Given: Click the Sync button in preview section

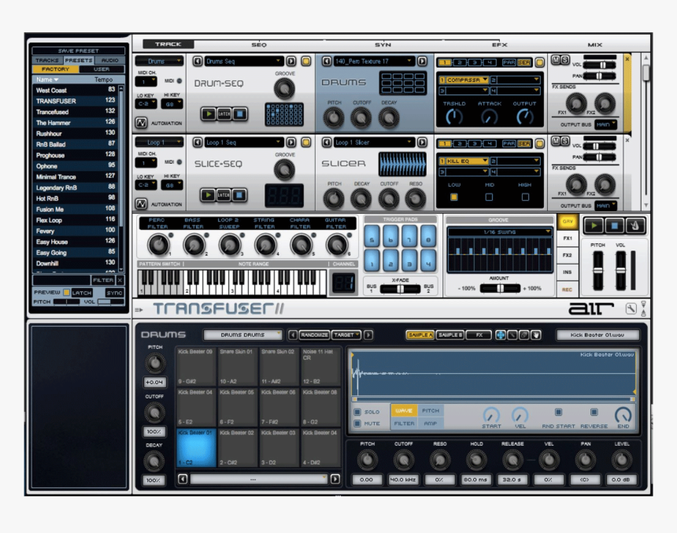Looking at the screenshot, I should (114, 293).
